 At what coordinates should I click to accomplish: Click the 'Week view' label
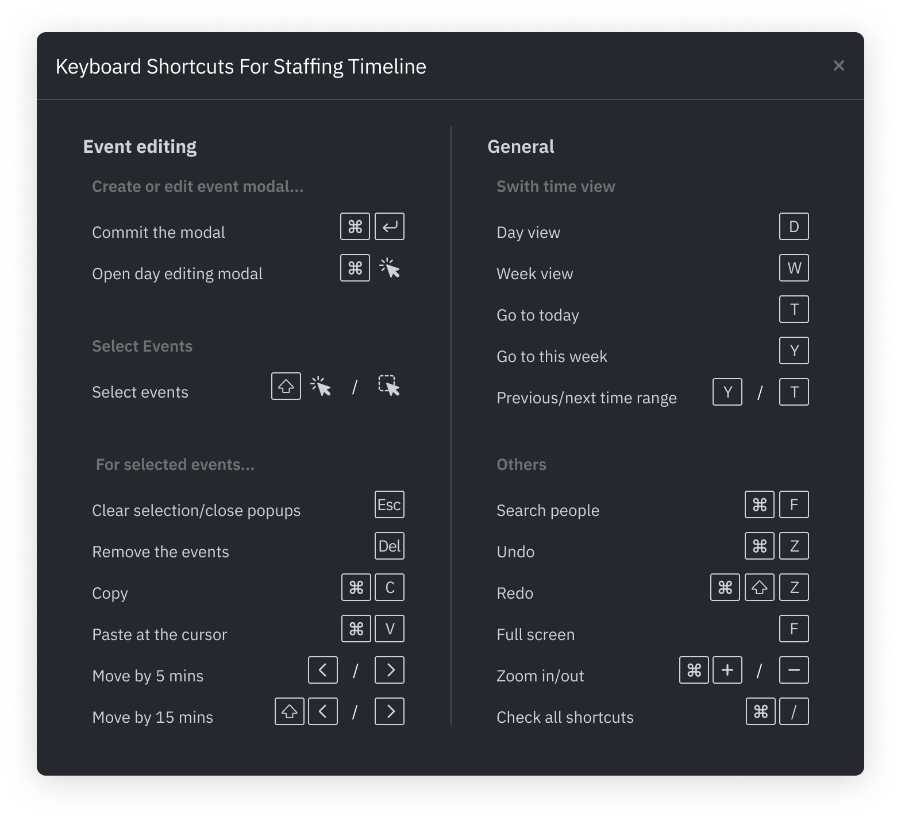[534, 273]
